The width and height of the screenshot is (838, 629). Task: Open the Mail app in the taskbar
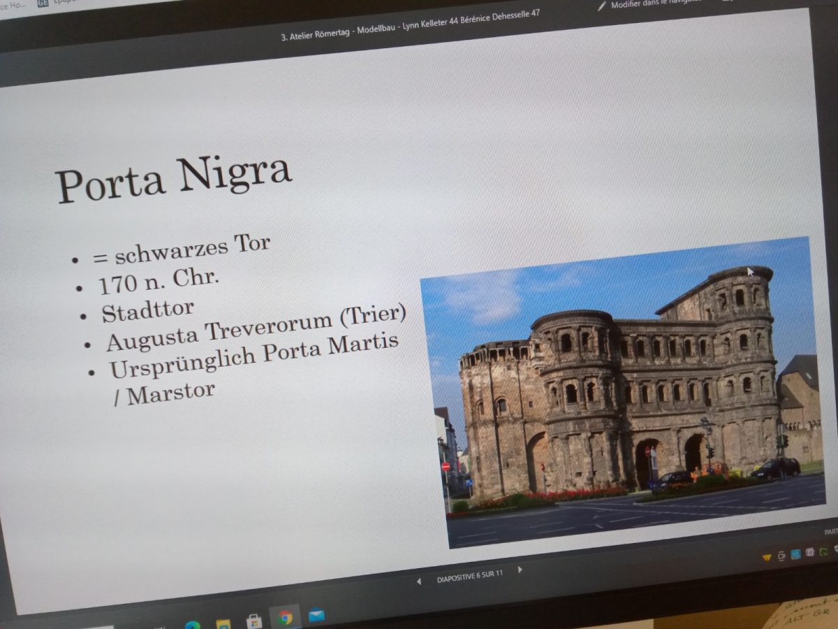tap(316, 615)
